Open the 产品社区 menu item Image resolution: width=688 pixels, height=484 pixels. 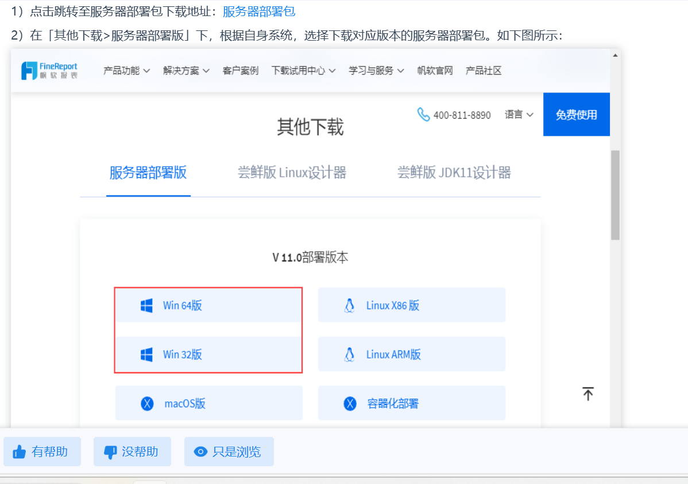483,71
